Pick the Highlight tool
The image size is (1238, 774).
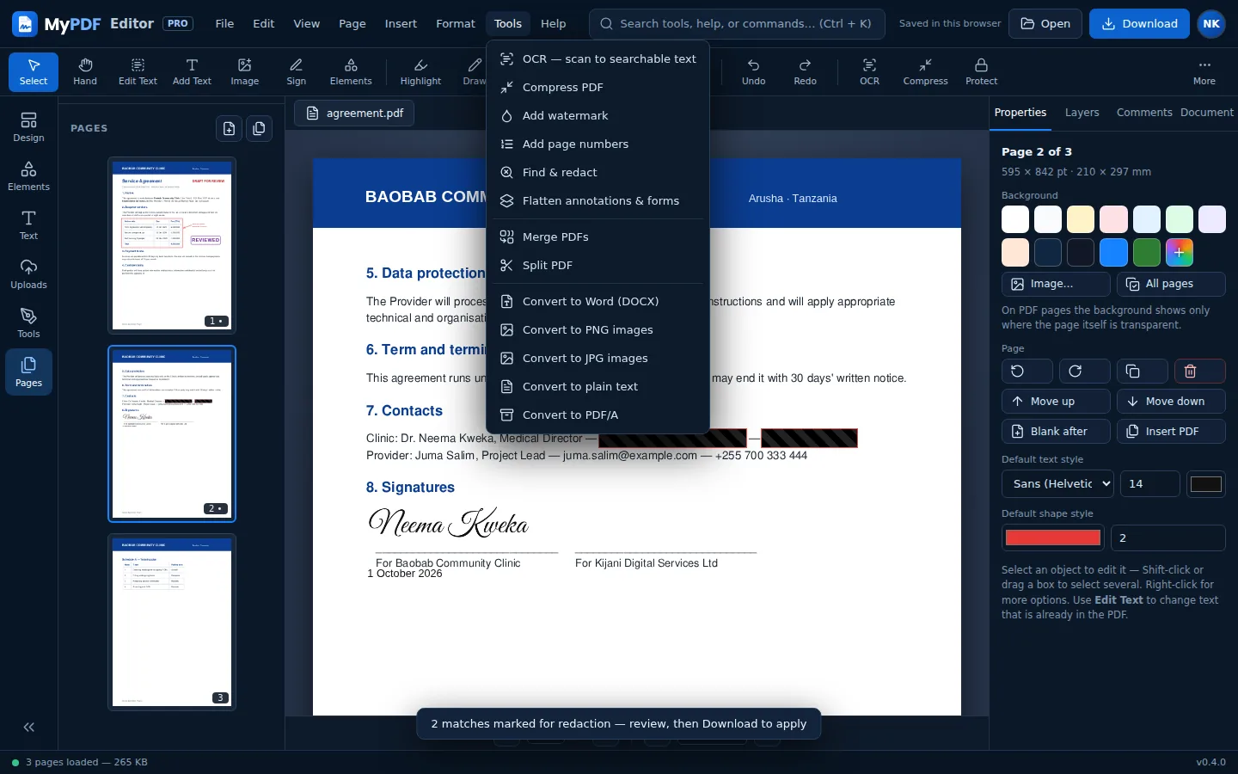pyautogui.click(x=420, y=71)
